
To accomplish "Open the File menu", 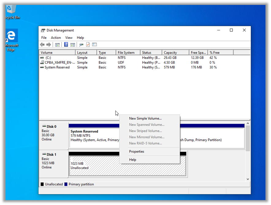I will coord(44,37).
